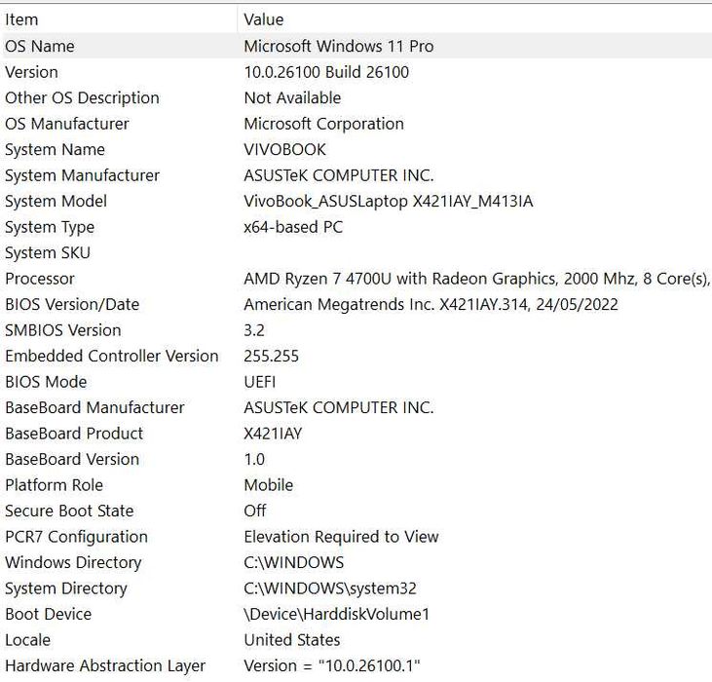
Task: Select BIOS Version/Date row label
Action: tap(72, 304)
